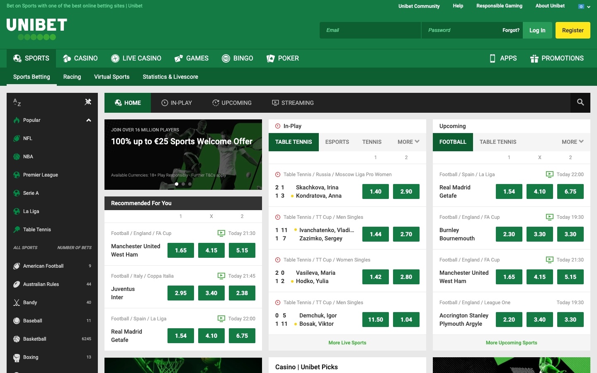
Task: Open Responsible Gaming link
Action: click(499, 6)
